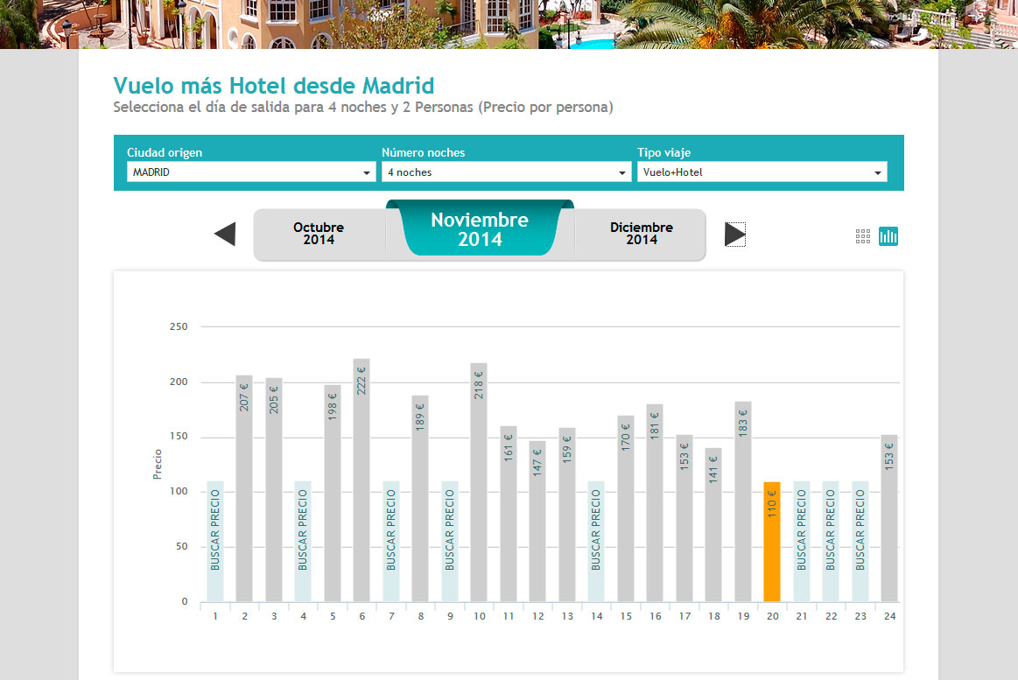Pick the 218 € bar on day 10
Image resolution: width=1018 pixels, height=680 pixels.
[479, 481]
